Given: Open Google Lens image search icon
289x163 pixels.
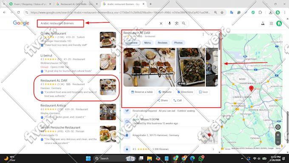Looking at the screenshot, I should click(x=176, y=23).
